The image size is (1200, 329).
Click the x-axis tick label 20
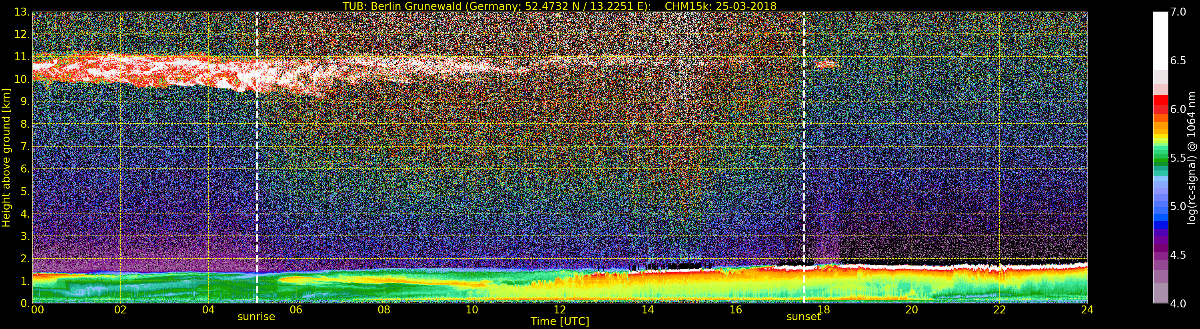pyautogui.click(x=912, y=310)
